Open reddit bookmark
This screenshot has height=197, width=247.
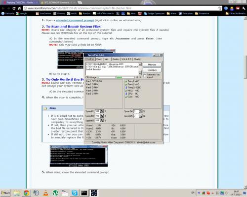click(72, 13)
